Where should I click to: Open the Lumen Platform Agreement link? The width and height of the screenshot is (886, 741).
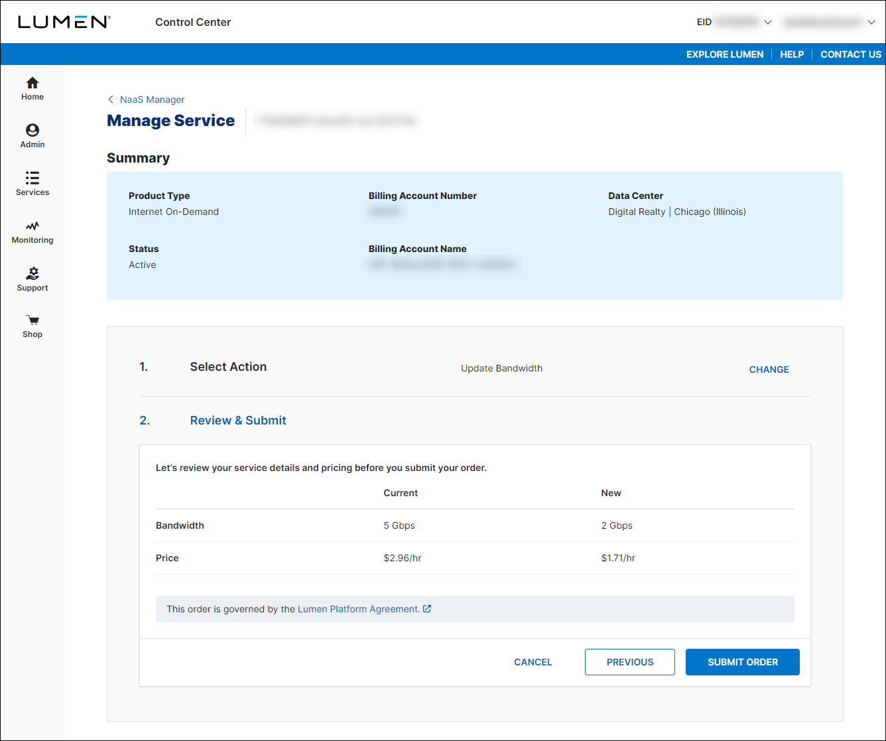click(x=359, y=609)
